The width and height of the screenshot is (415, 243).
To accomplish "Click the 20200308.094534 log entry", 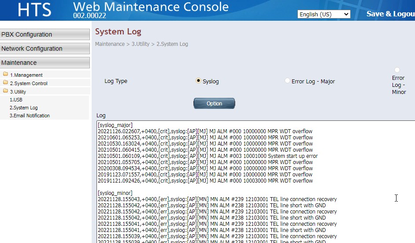I will pos(205,168).
